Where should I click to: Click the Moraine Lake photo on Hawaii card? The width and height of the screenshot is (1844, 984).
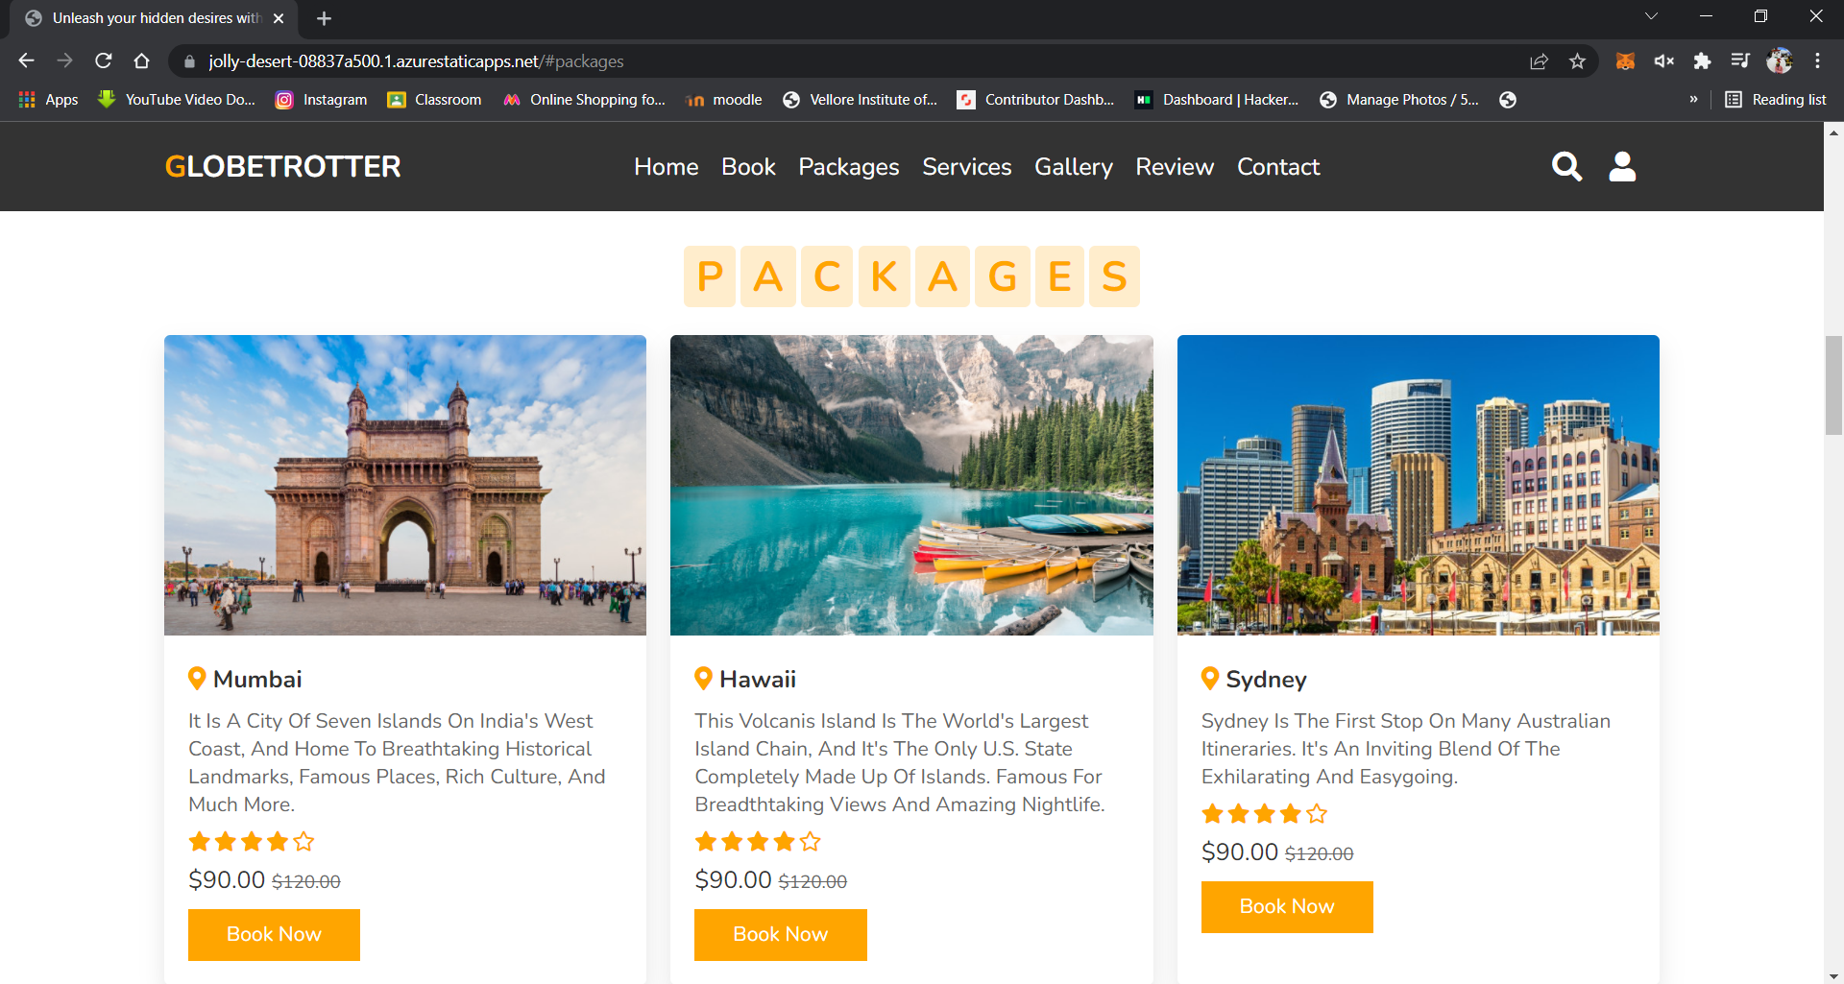tap(911, 485)
